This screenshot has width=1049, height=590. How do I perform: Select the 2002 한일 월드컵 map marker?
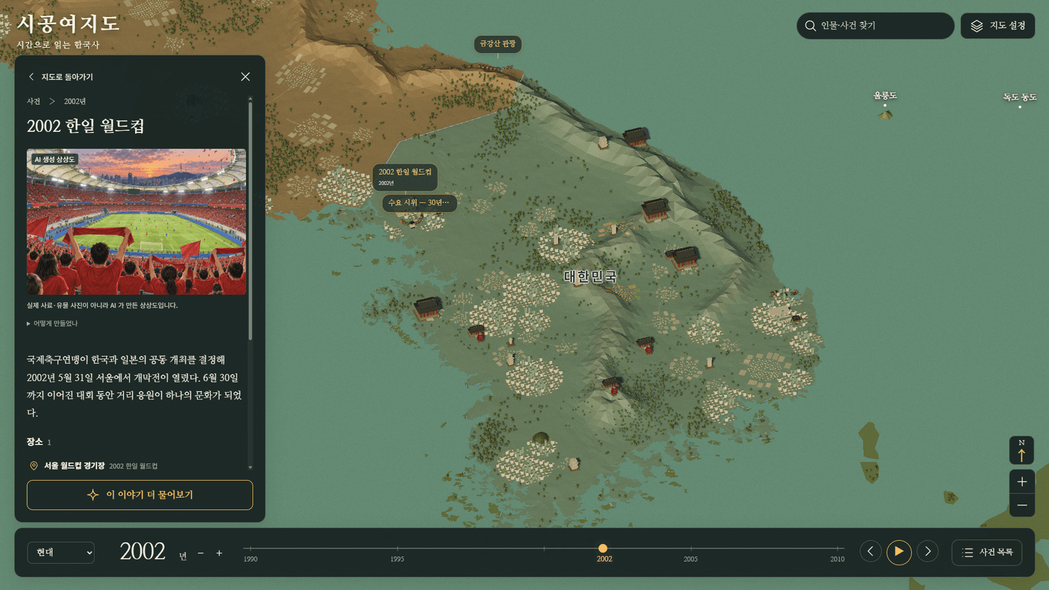tap(405, 177)
